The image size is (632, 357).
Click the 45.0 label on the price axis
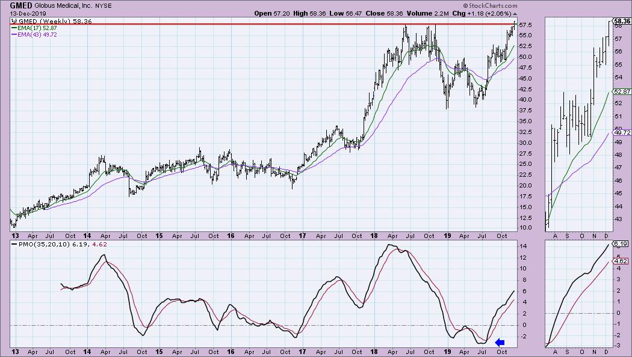coord(525,79)
